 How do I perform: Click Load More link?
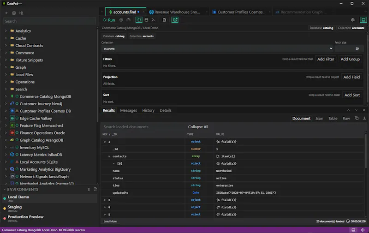[110, 221]
